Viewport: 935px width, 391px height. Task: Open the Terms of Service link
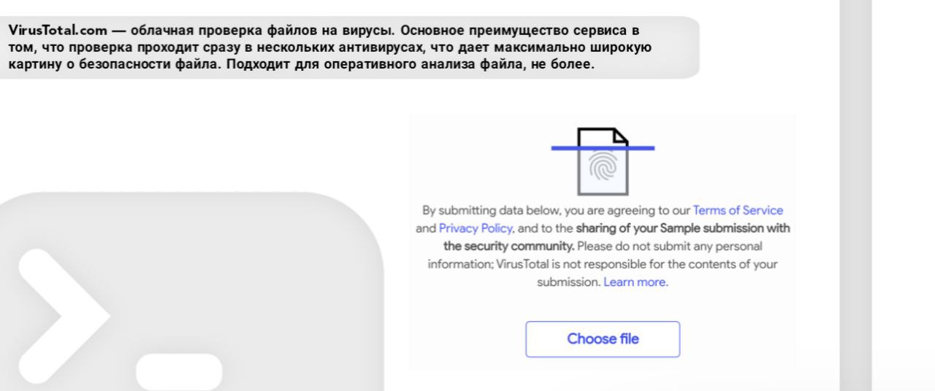coord(738,210)
